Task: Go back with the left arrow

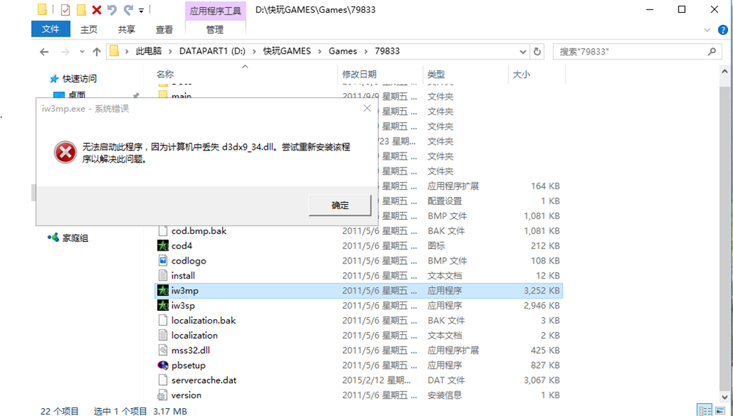Action: [44, 52]
